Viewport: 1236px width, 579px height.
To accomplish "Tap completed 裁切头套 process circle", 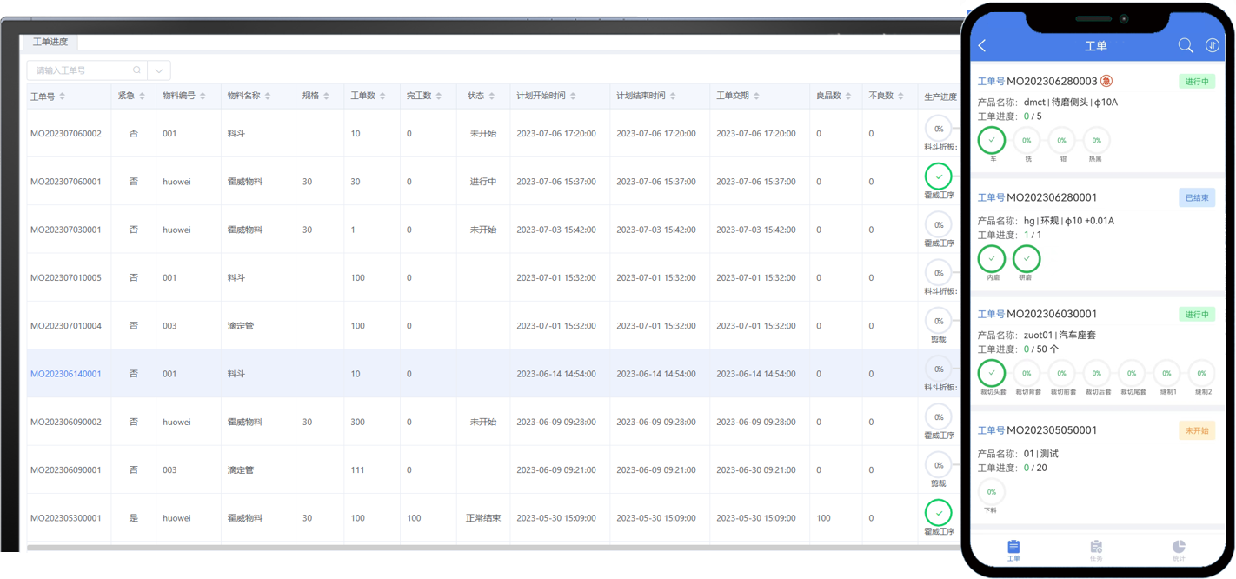I will [x=992, y=373].
